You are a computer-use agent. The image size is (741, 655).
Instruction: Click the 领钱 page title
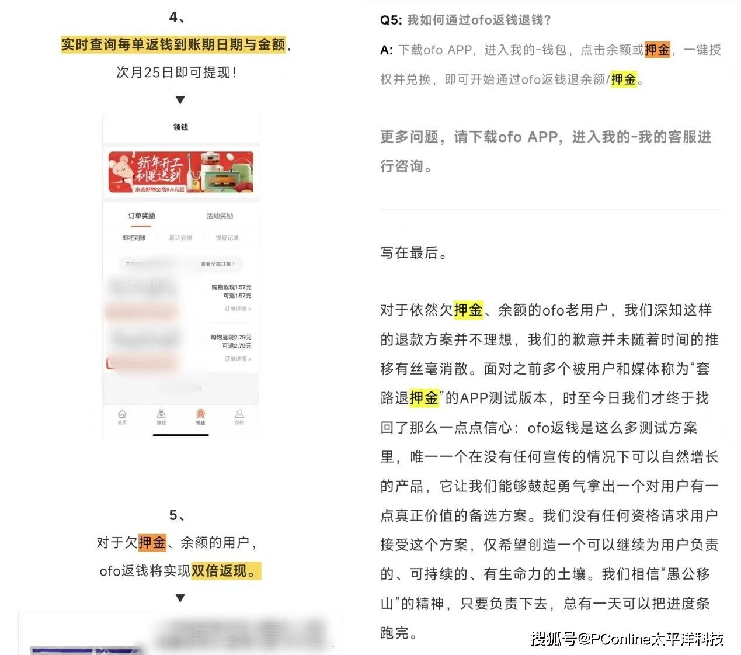click(180, 127)
